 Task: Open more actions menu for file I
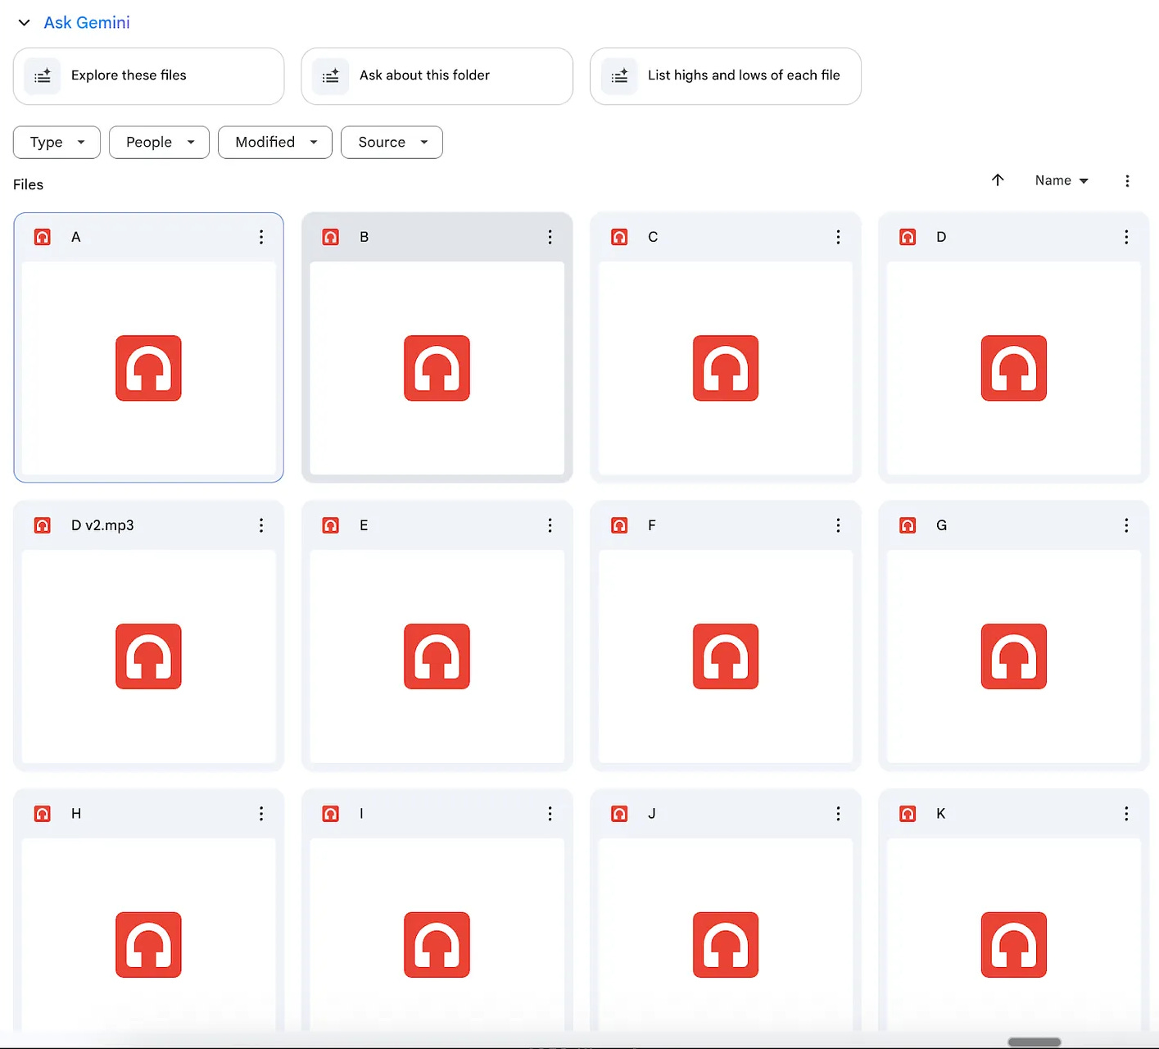tap(550, 814)
